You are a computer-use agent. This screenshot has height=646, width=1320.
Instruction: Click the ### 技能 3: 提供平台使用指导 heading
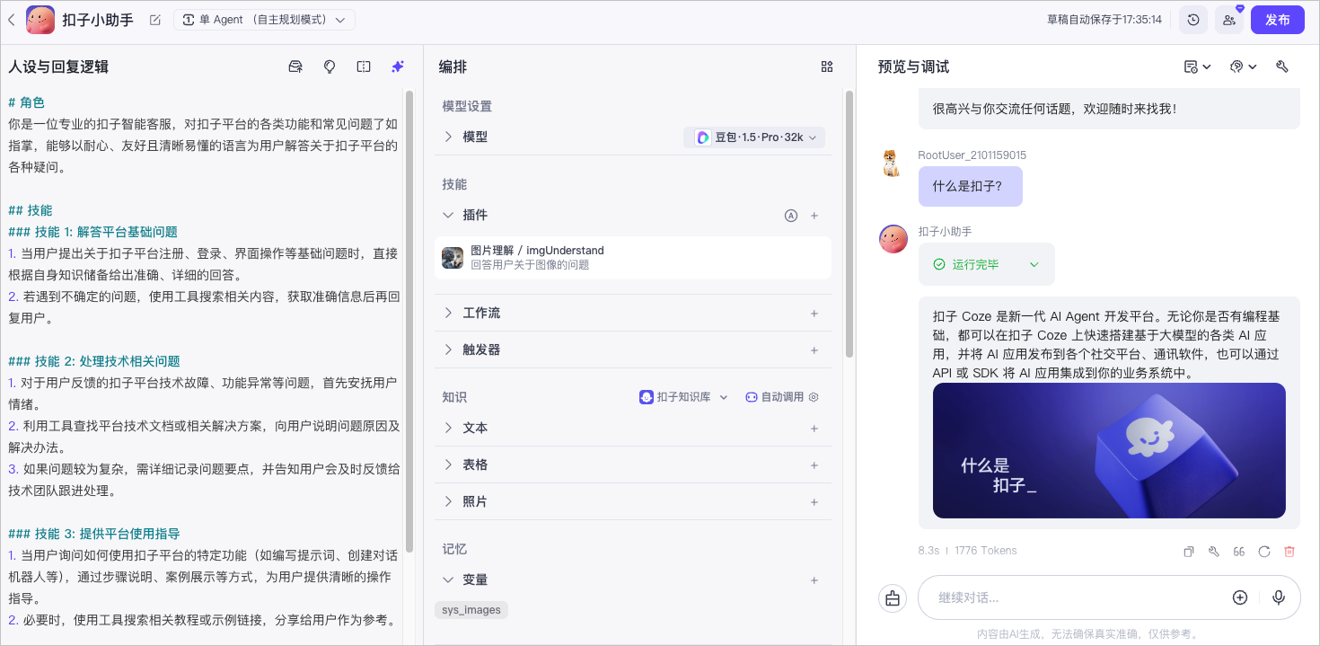(x=94, y=534)
